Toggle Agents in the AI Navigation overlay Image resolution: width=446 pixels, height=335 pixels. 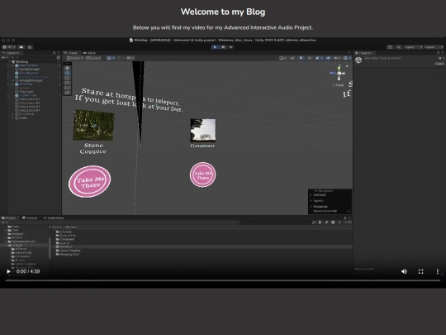318,201
